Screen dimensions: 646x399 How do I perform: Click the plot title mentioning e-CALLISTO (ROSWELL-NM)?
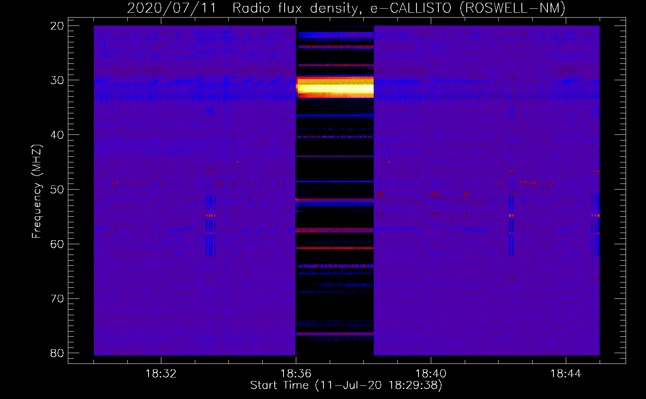(346, 8)
